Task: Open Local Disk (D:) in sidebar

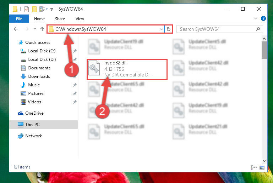Action: pos(42,59)
